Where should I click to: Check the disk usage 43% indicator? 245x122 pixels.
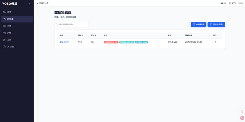click(232, 3)
